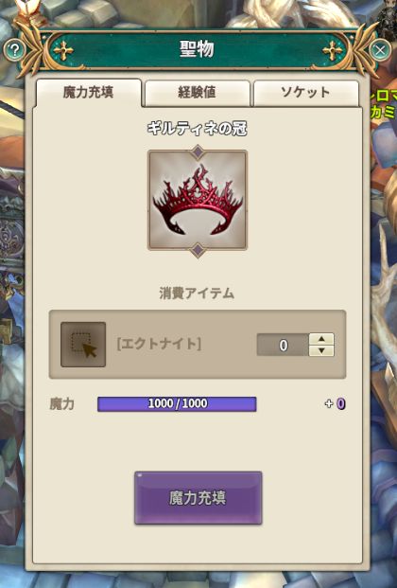Screen dimensions: 397x588
Task: Click the purple 魔力充填 button
Action: click(x=198, y=498)
